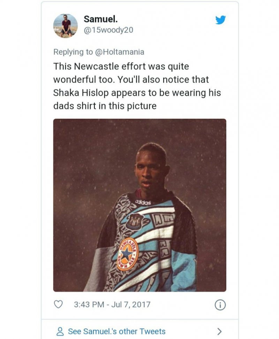
Task: Visit the @15woody20 handle link
Action: point(108,30)
